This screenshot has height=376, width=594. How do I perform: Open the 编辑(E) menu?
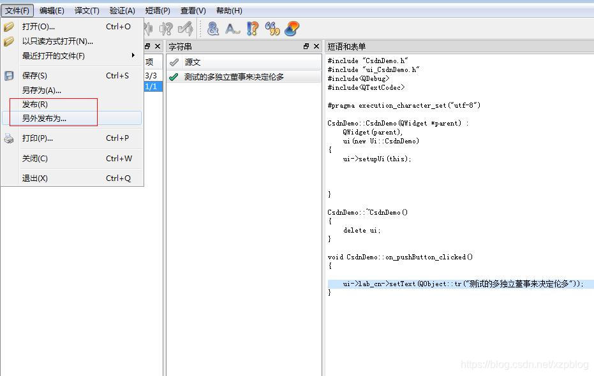point(52,11)
